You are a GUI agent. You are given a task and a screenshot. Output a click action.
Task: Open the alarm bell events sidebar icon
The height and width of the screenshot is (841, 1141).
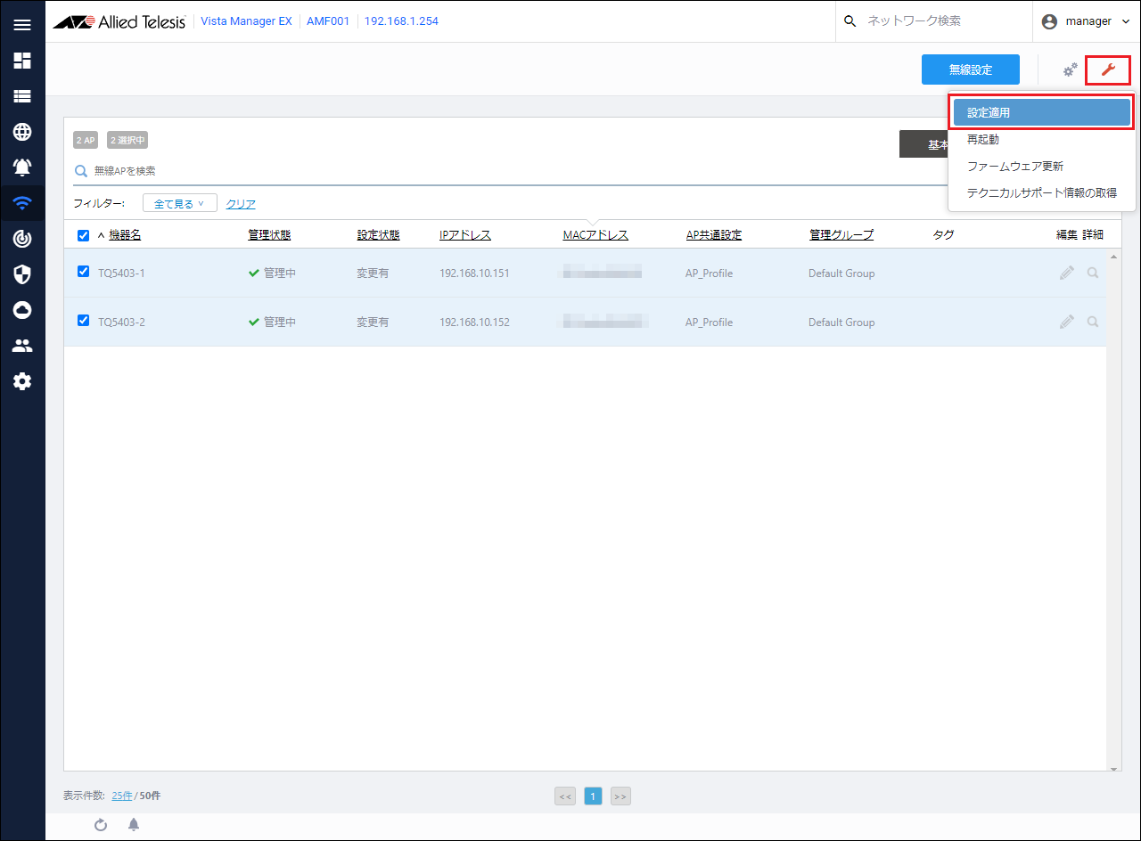pos(22,167)
